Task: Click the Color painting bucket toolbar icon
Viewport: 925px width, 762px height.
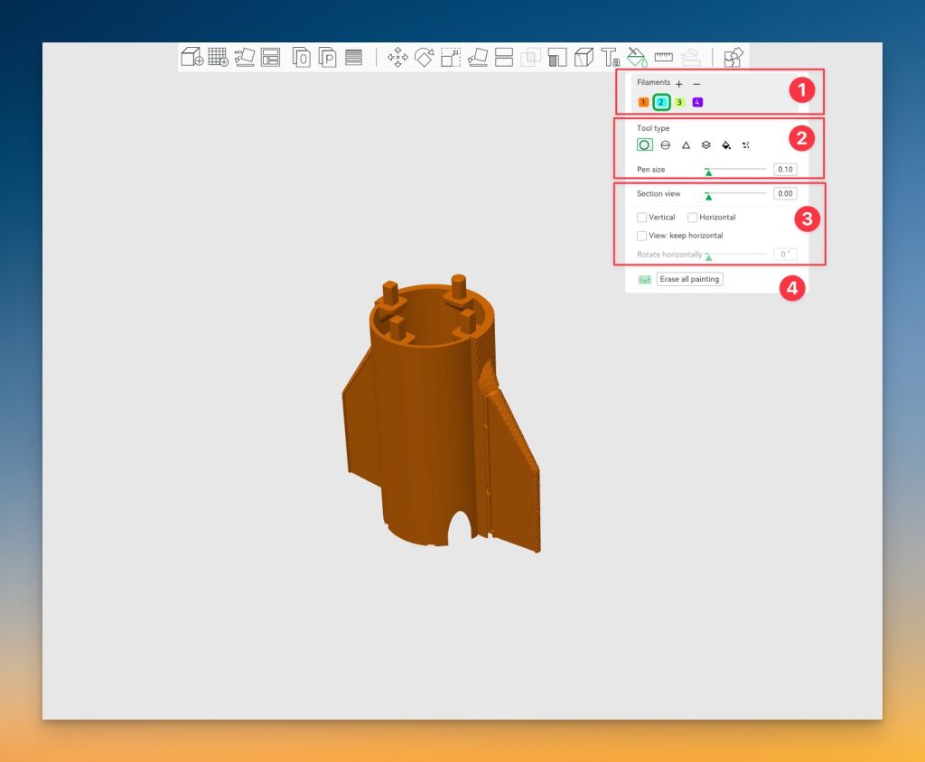Action: 637,58
